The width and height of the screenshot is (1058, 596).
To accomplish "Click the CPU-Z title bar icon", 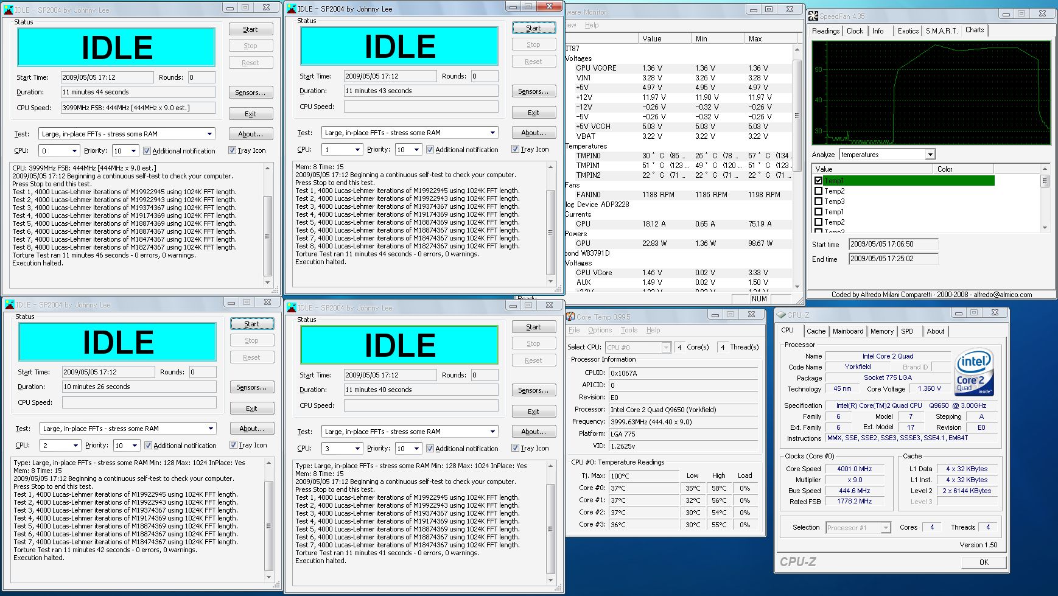I will click(781, 315).
